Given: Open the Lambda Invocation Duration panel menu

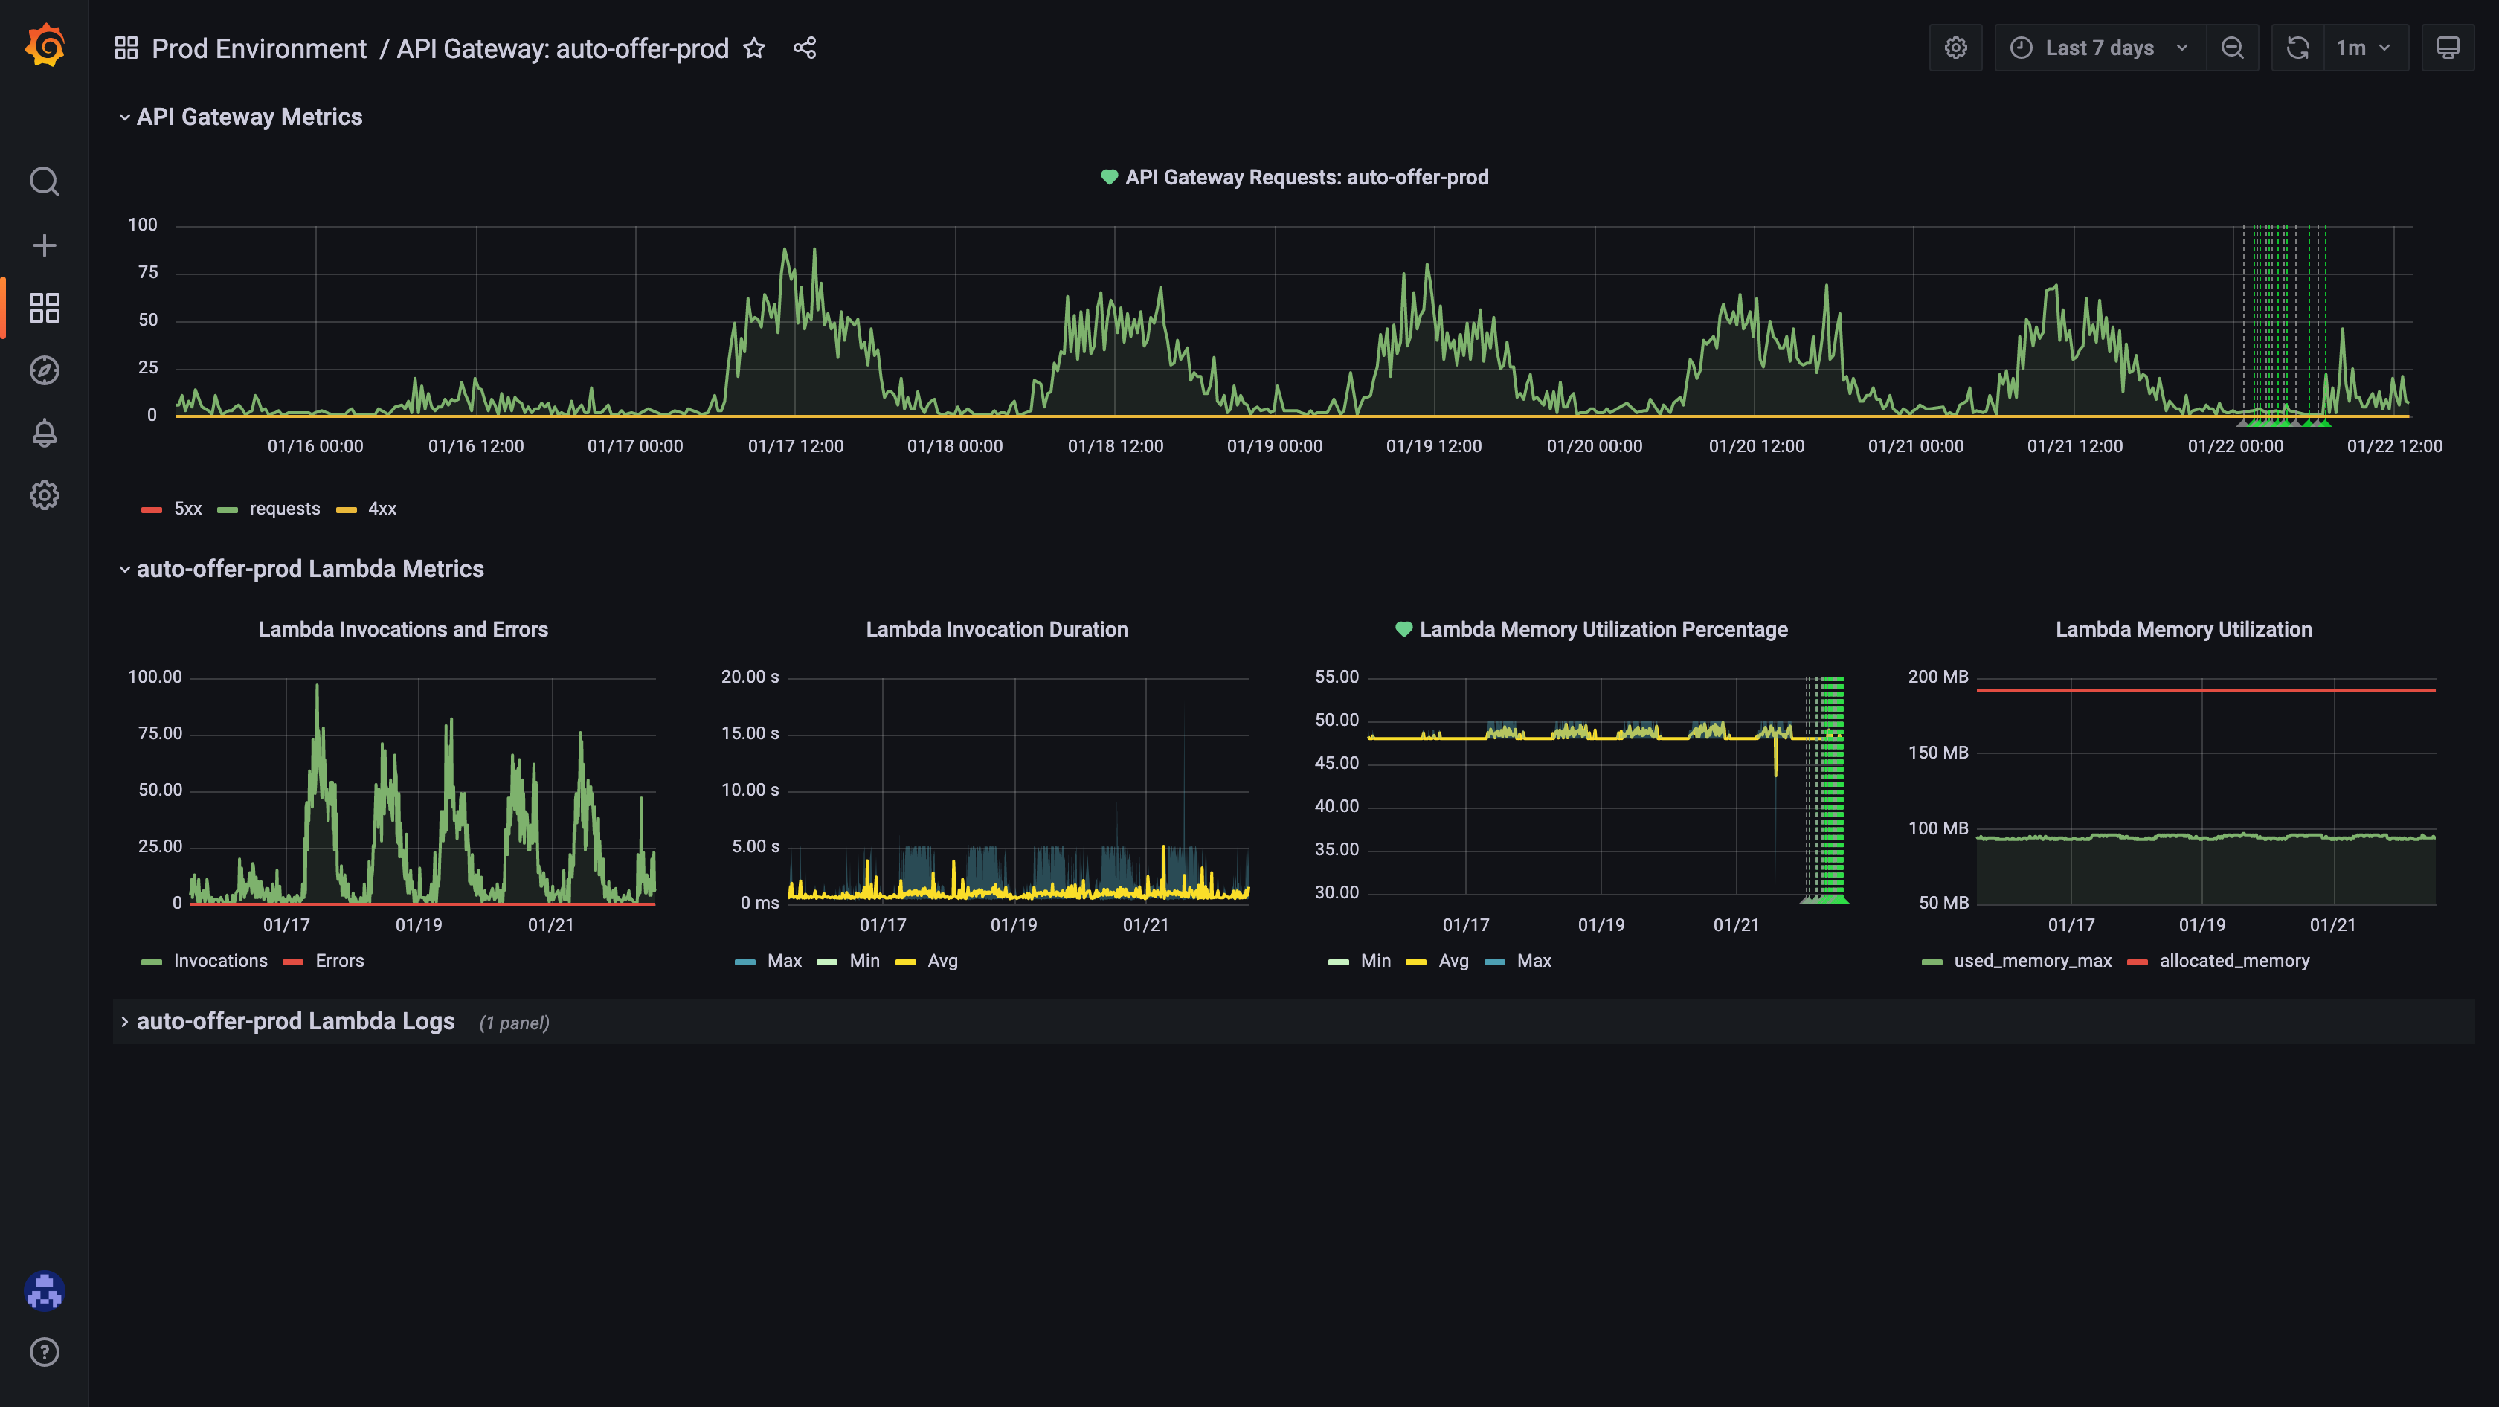Looking at the screenshot, I should [997, 629].
